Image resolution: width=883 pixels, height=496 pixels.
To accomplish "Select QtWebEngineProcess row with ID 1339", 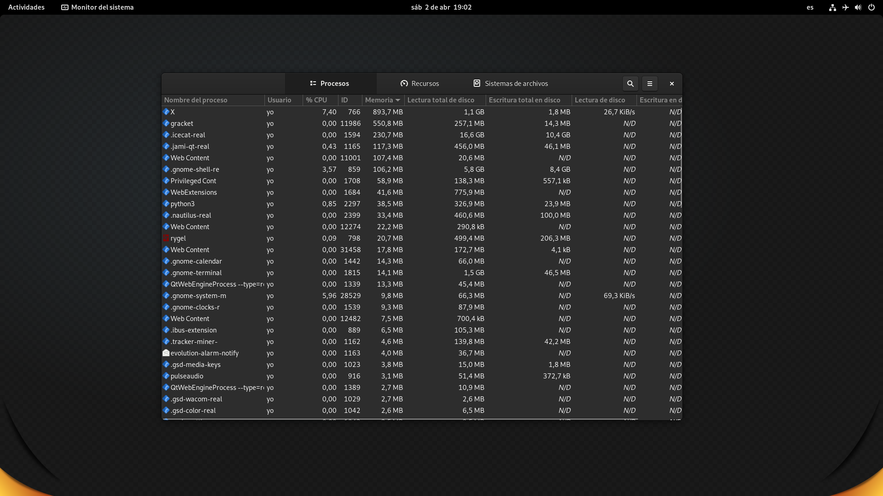I will click(x=421, y=284).
